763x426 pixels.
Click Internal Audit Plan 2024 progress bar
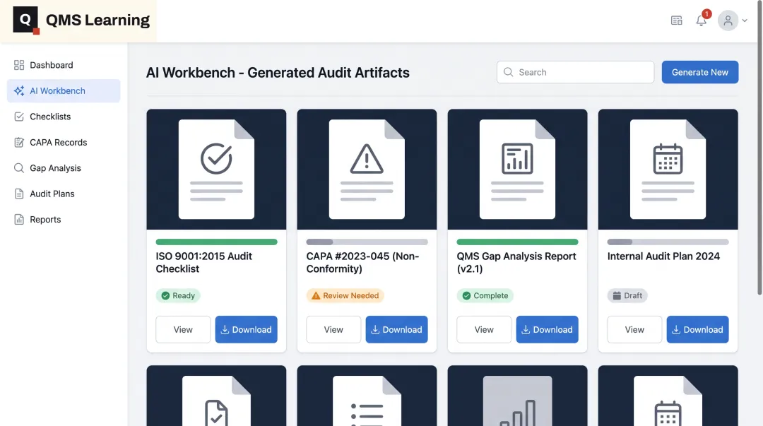click(x=668, y=242)
